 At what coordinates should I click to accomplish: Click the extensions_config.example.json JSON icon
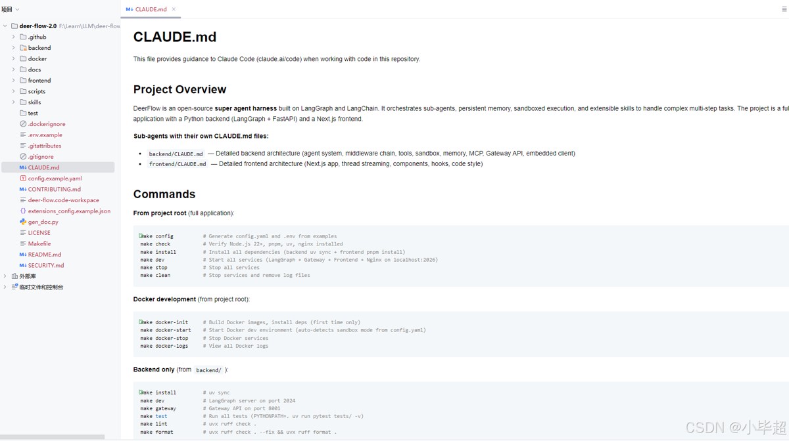pos(23,211)
